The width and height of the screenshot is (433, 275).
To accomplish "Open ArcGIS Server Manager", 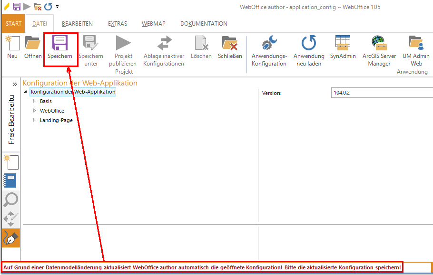I will pos(379,43).
